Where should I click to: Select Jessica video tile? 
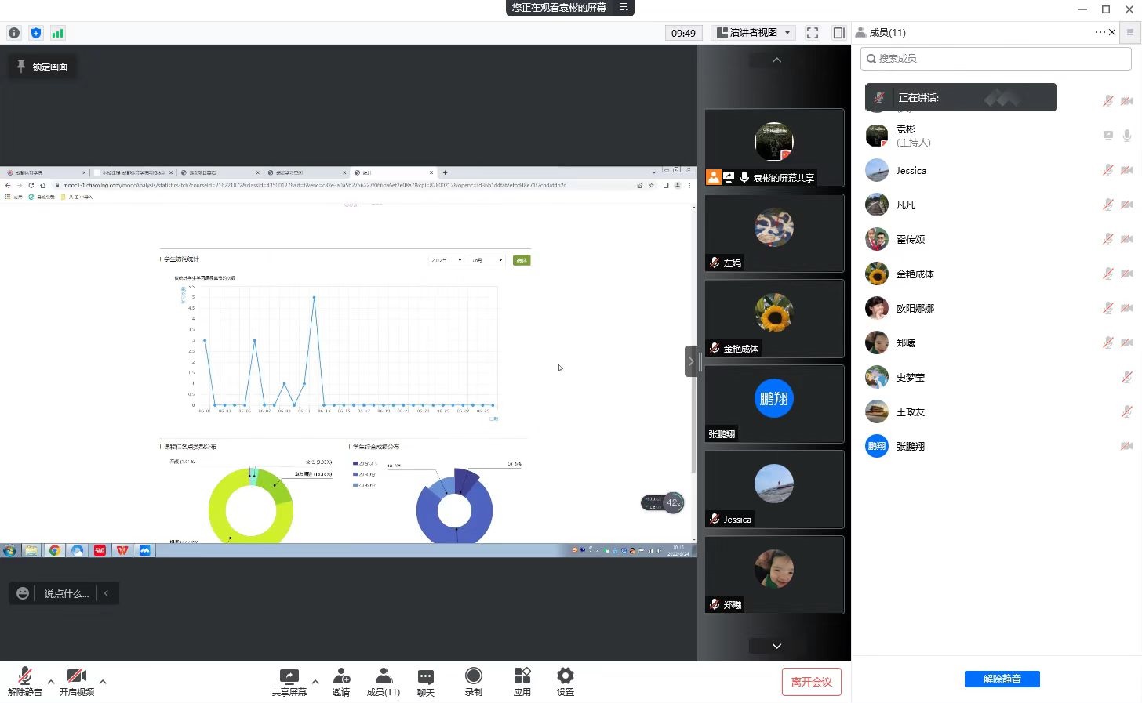click(774, 489)
